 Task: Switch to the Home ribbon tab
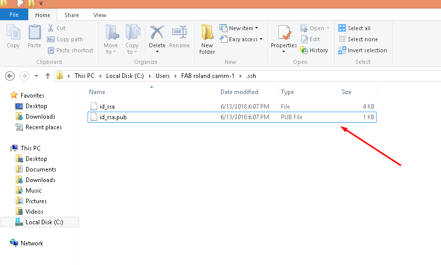tap(43, 15)
